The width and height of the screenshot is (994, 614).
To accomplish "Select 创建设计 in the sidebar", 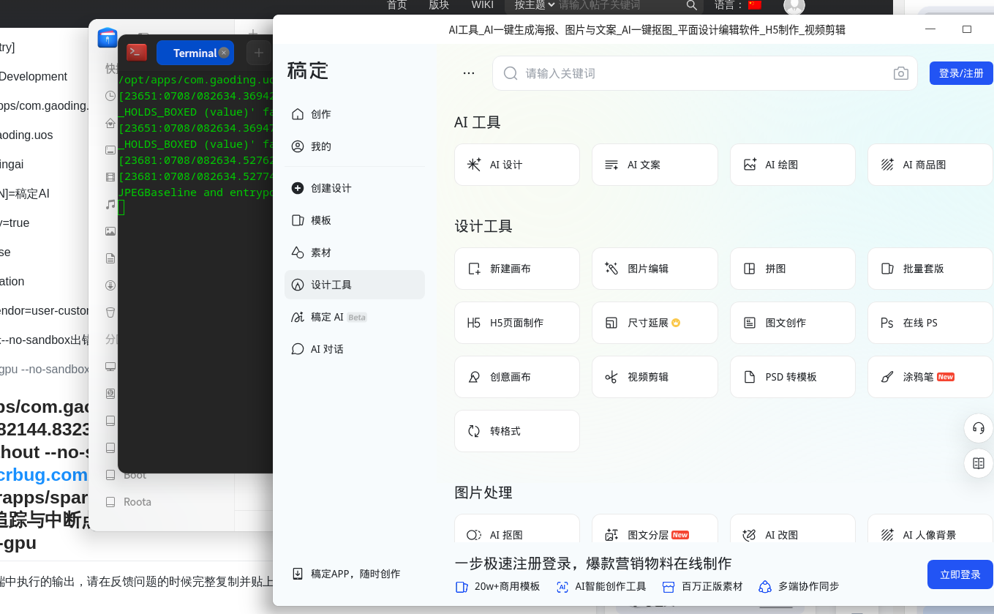I will (355, 188).
